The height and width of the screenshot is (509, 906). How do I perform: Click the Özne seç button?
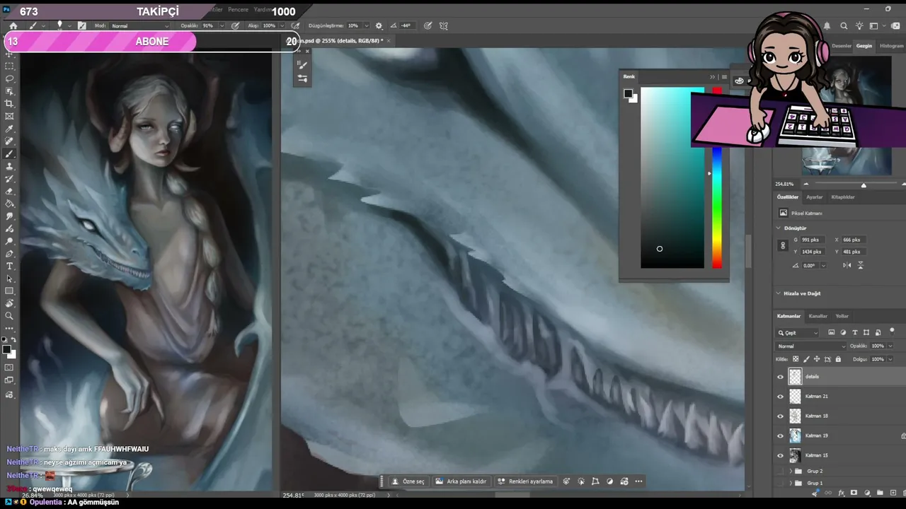[408, 481]
